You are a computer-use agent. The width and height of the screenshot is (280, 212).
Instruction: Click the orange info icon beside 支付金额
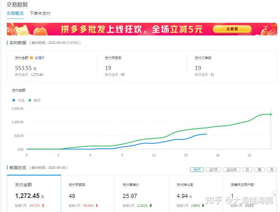pos(31,57)
